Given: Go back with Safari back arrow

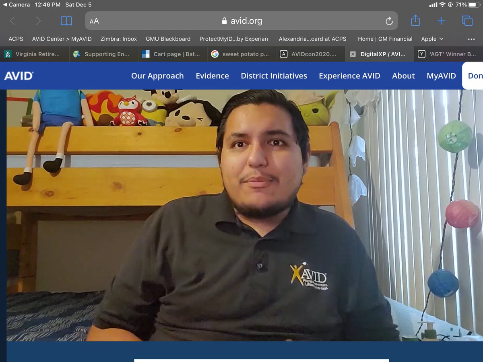Looking at the screenshot, I should 12,21.
